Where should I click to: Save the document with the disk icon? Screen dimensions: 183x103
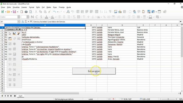click(x=14, y=12)
